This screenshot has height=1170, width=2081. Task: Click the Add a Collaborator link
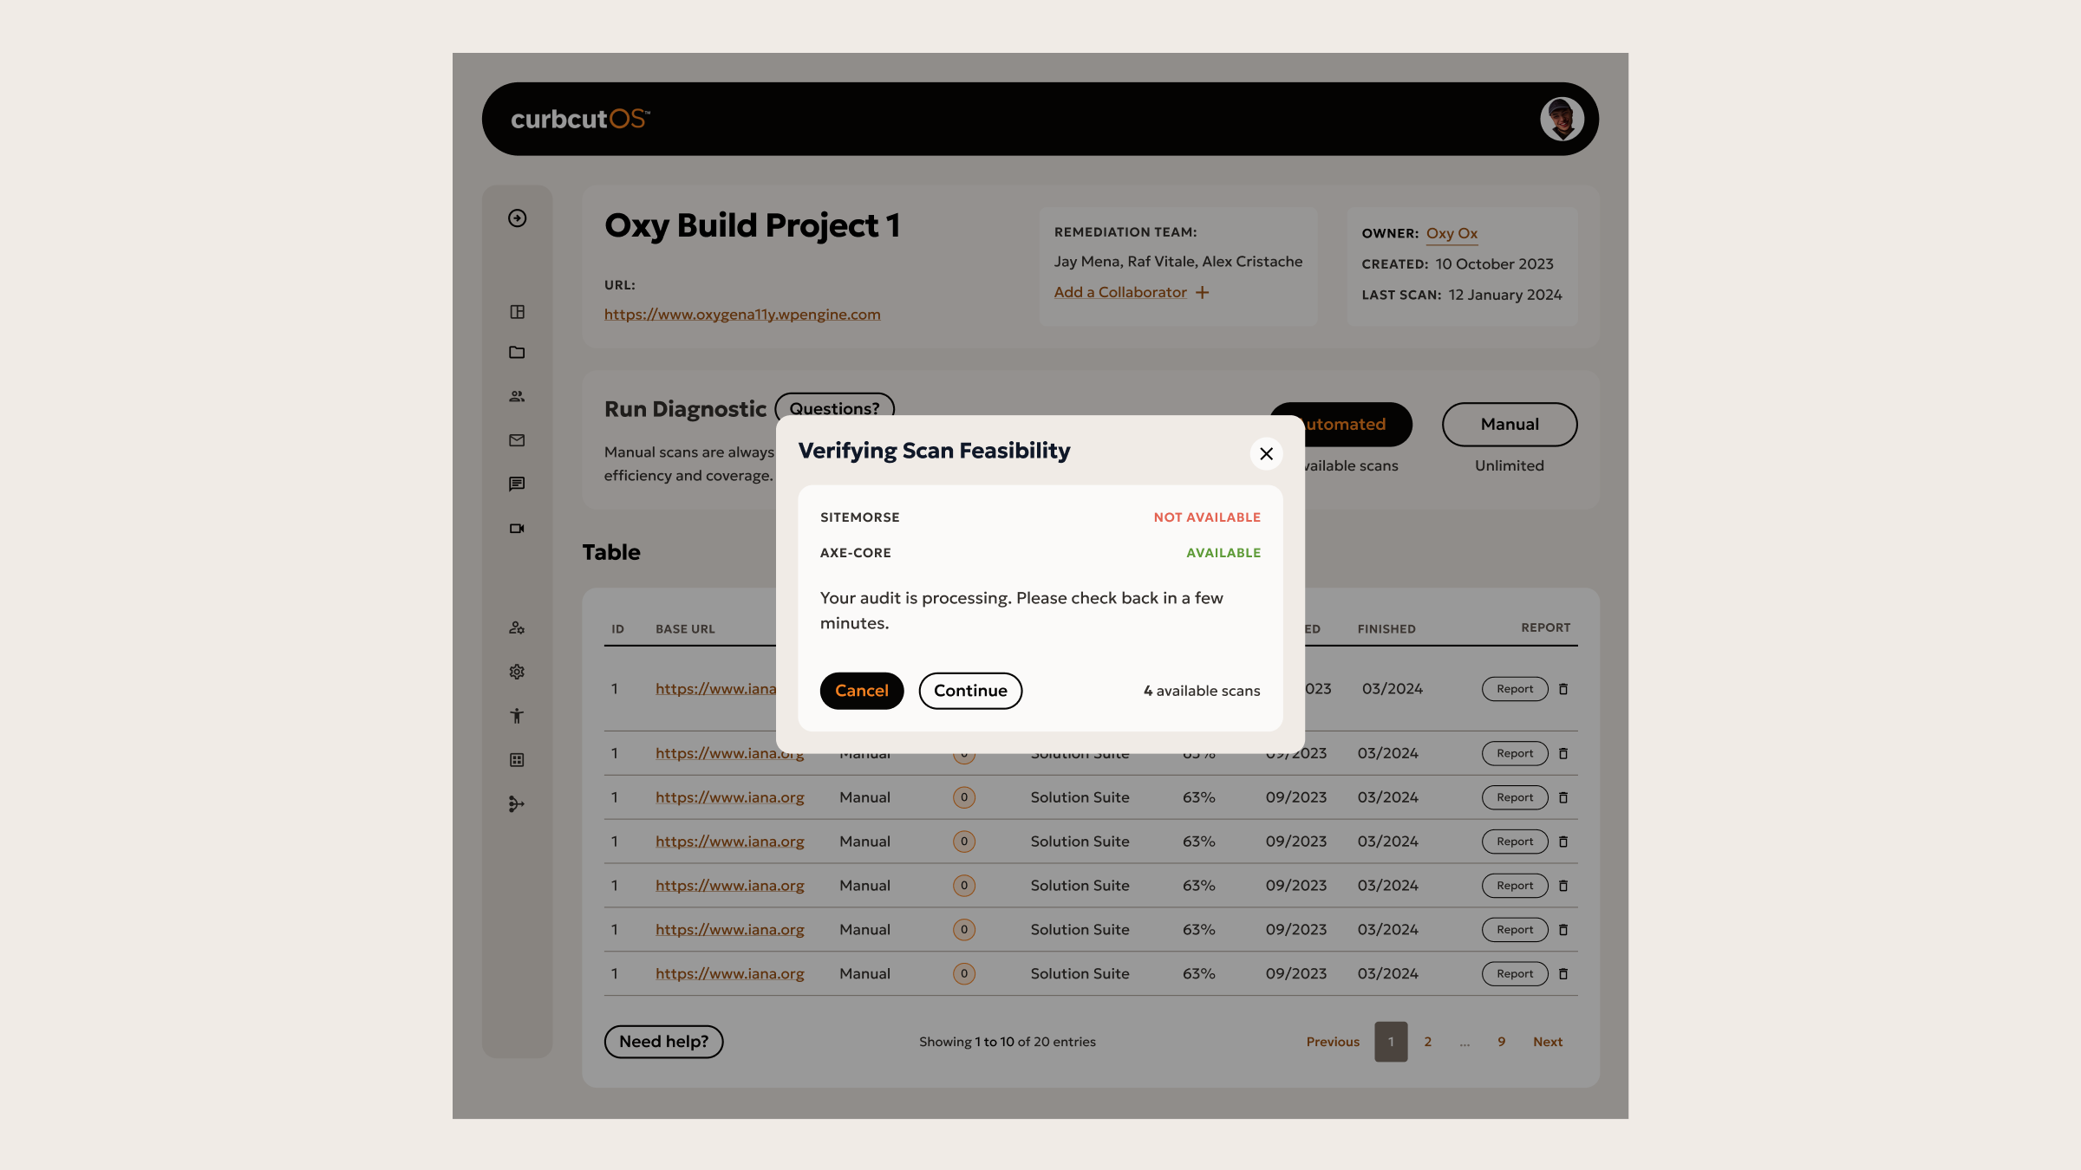point(1132,291)
